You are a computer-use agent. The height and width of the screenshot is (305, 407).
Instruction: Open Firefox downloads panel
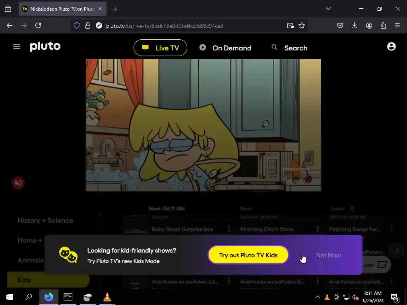[x=354, y=25]
